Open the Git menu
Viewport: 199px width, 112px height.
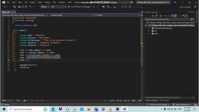[x=26, y=2]
